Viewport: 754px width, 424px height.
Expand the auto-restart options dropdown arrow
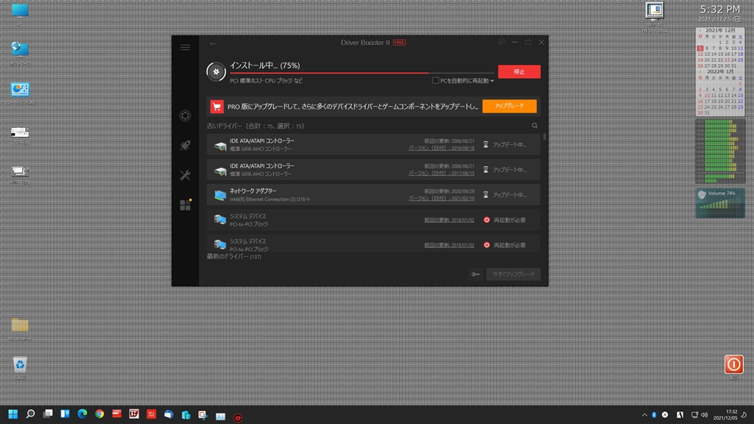pyautogui.click(x=492, y=81)
